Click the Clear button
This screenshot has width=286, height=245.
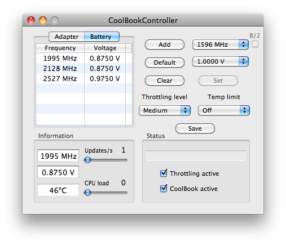click(165, 81)
